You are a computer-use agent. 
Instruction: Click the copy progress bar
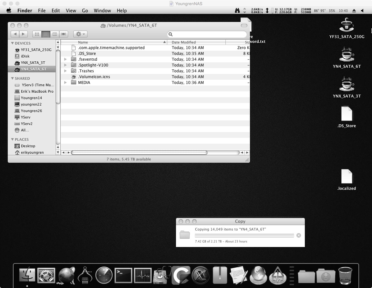coord(244,235)
